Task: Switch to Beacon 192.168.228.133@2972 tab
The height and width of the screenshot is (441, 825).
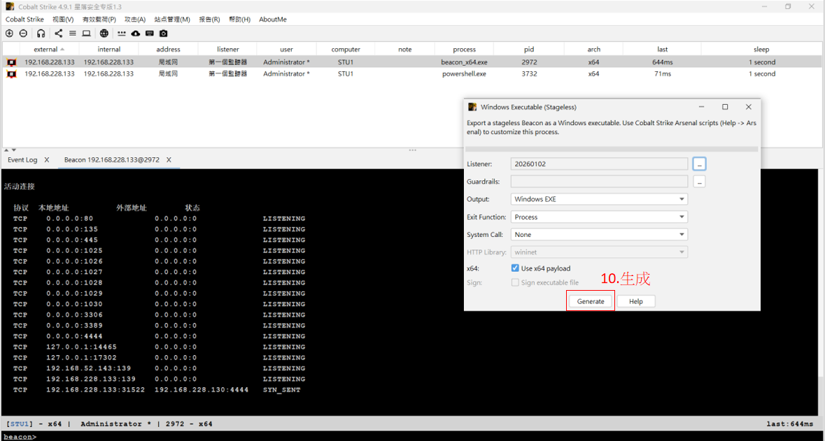Action: point(111,160)
